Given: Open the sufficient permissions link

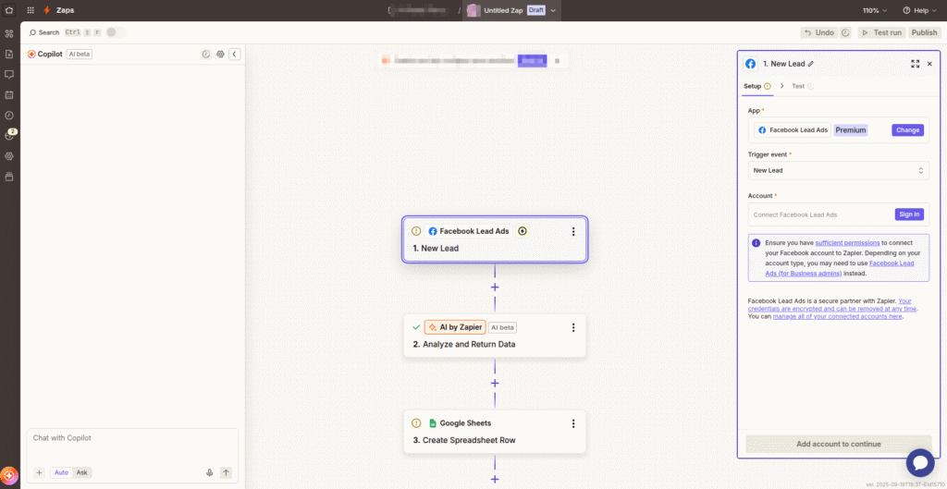Looking at the screenshot, I should 847,243.
